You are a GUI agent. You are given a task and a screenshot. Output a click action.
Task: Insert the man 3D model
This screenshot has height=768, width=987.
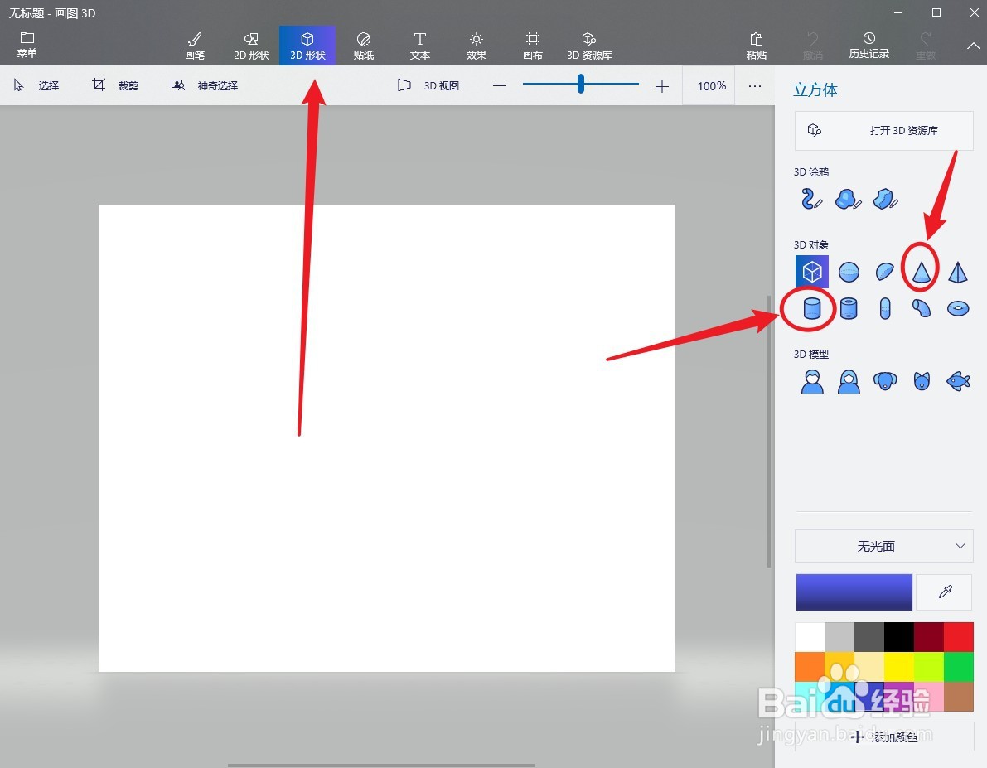812,381
